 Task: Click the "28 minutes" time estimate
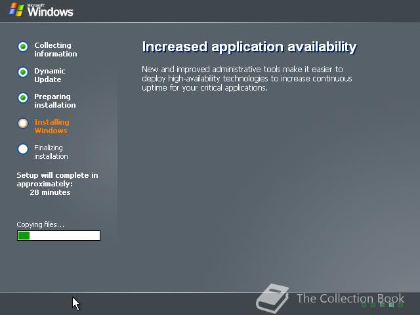[x=50, y=192]
